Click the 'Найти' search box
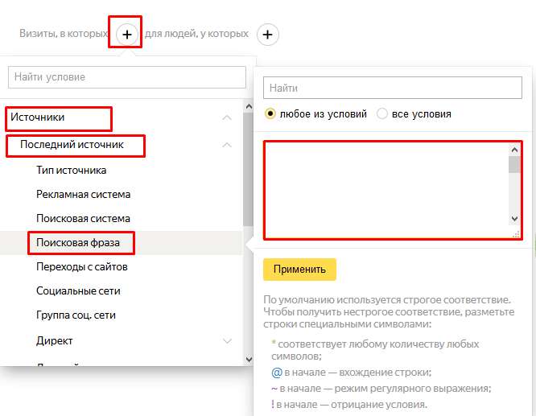Image resolution: width=536 pixels, height=416 pixels. click(x=392, y=87)
